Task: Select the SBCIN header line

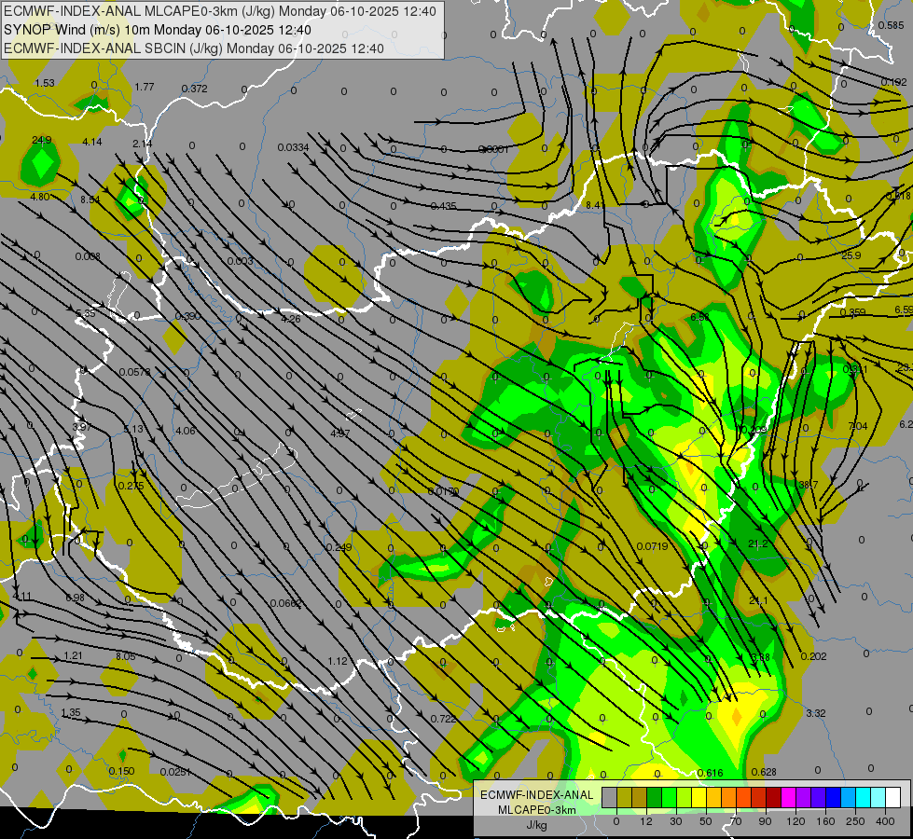Action: coord(194,48)
